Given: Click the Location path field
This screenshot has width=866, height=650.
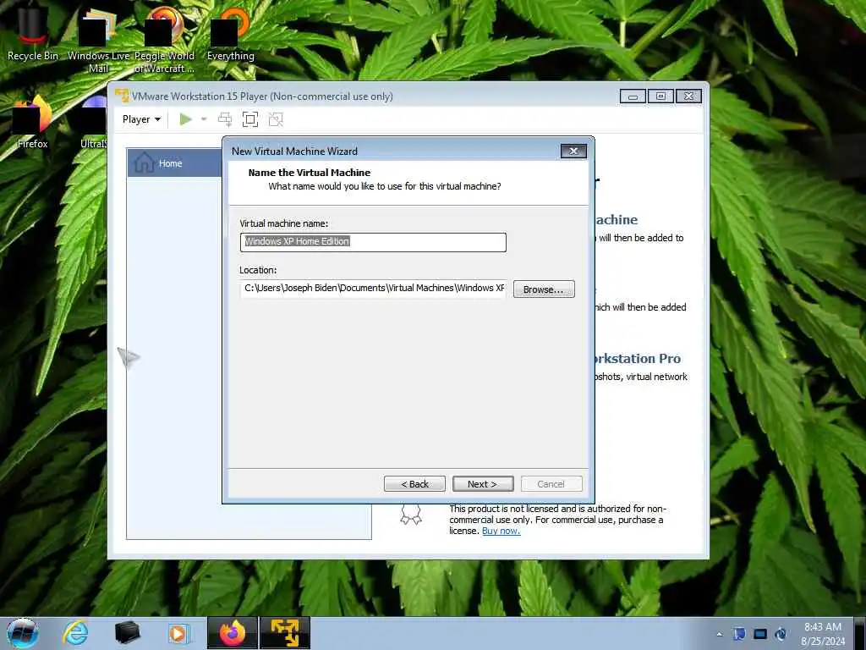Looking at the screenshot, I should coord(373,289).
